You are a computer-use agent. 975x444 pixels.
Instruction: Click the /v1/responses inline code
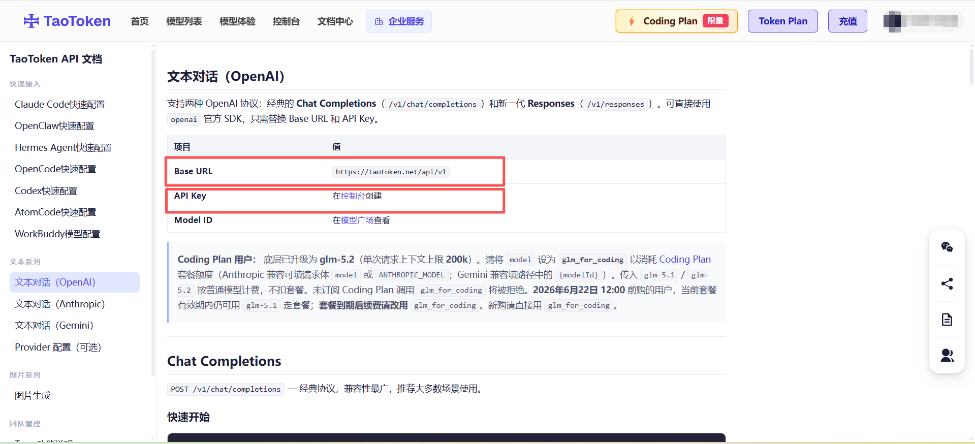616,104
